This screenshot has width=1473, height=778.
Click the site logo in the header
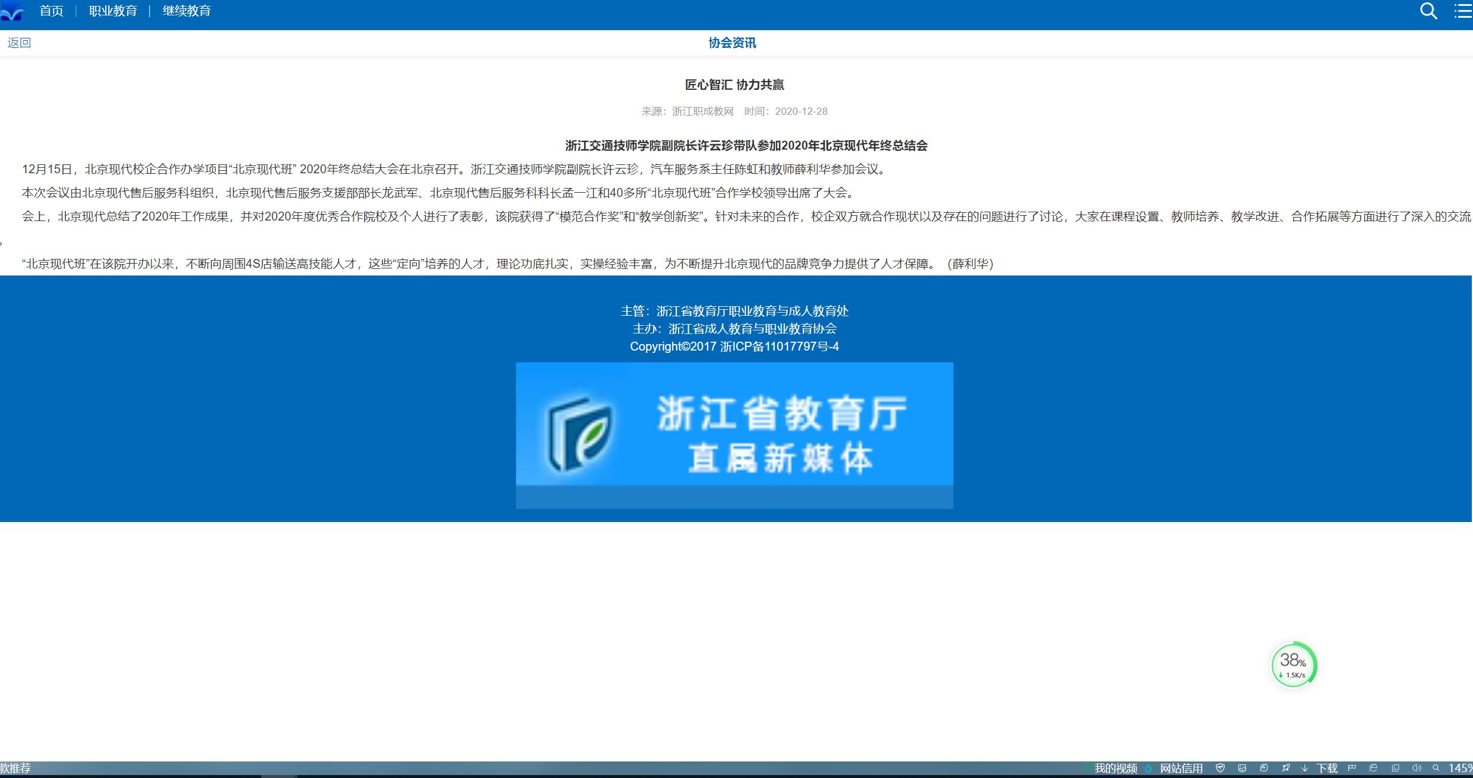tap(12, 11)
